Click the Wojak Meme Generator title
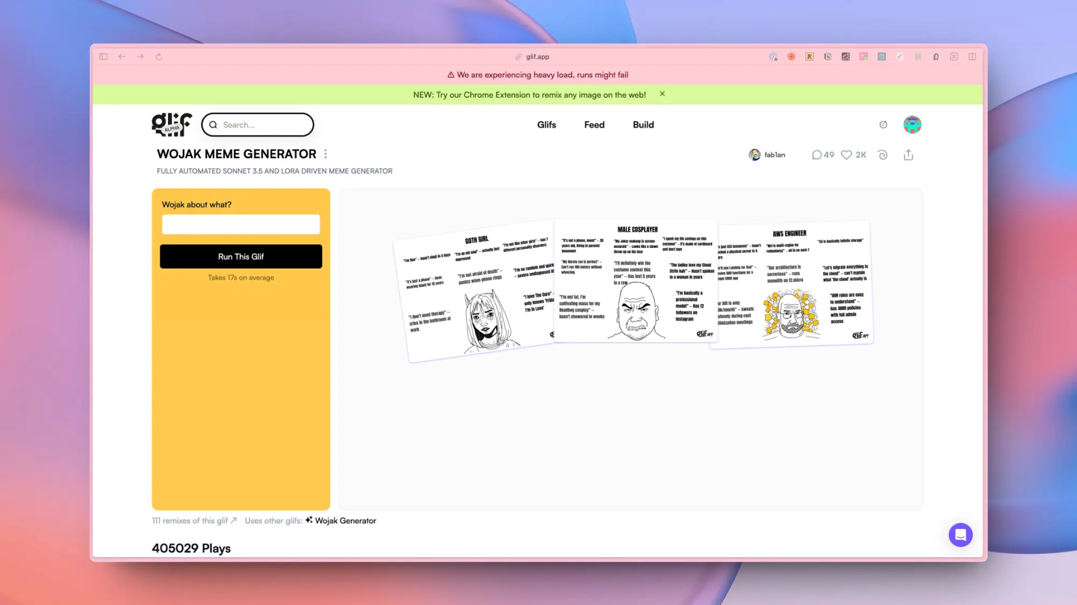This screenshot has width=1077, height=605. (x=236, y=154)
